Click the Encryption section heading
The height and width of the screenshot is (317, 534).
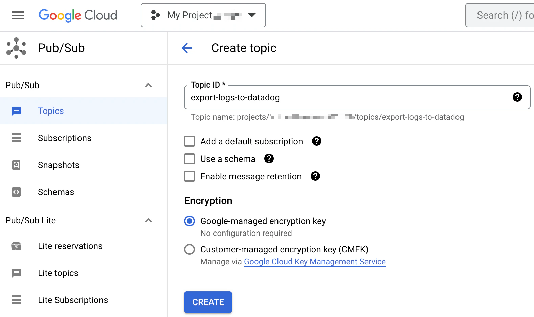pos(208,201)
